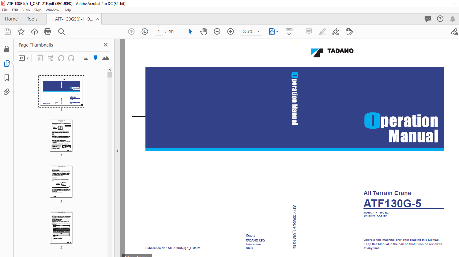Select page 3 thumbnail
Screen dimensions: 459x257
coord(61,182)
